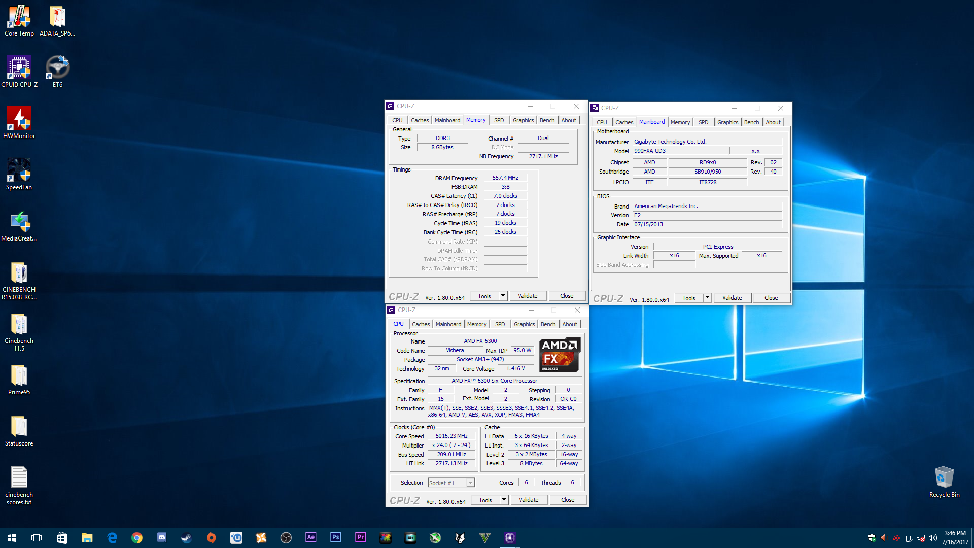Open the Core Temp desktop shortcut
Screen dimensions: 974x548
click(19, 21)
